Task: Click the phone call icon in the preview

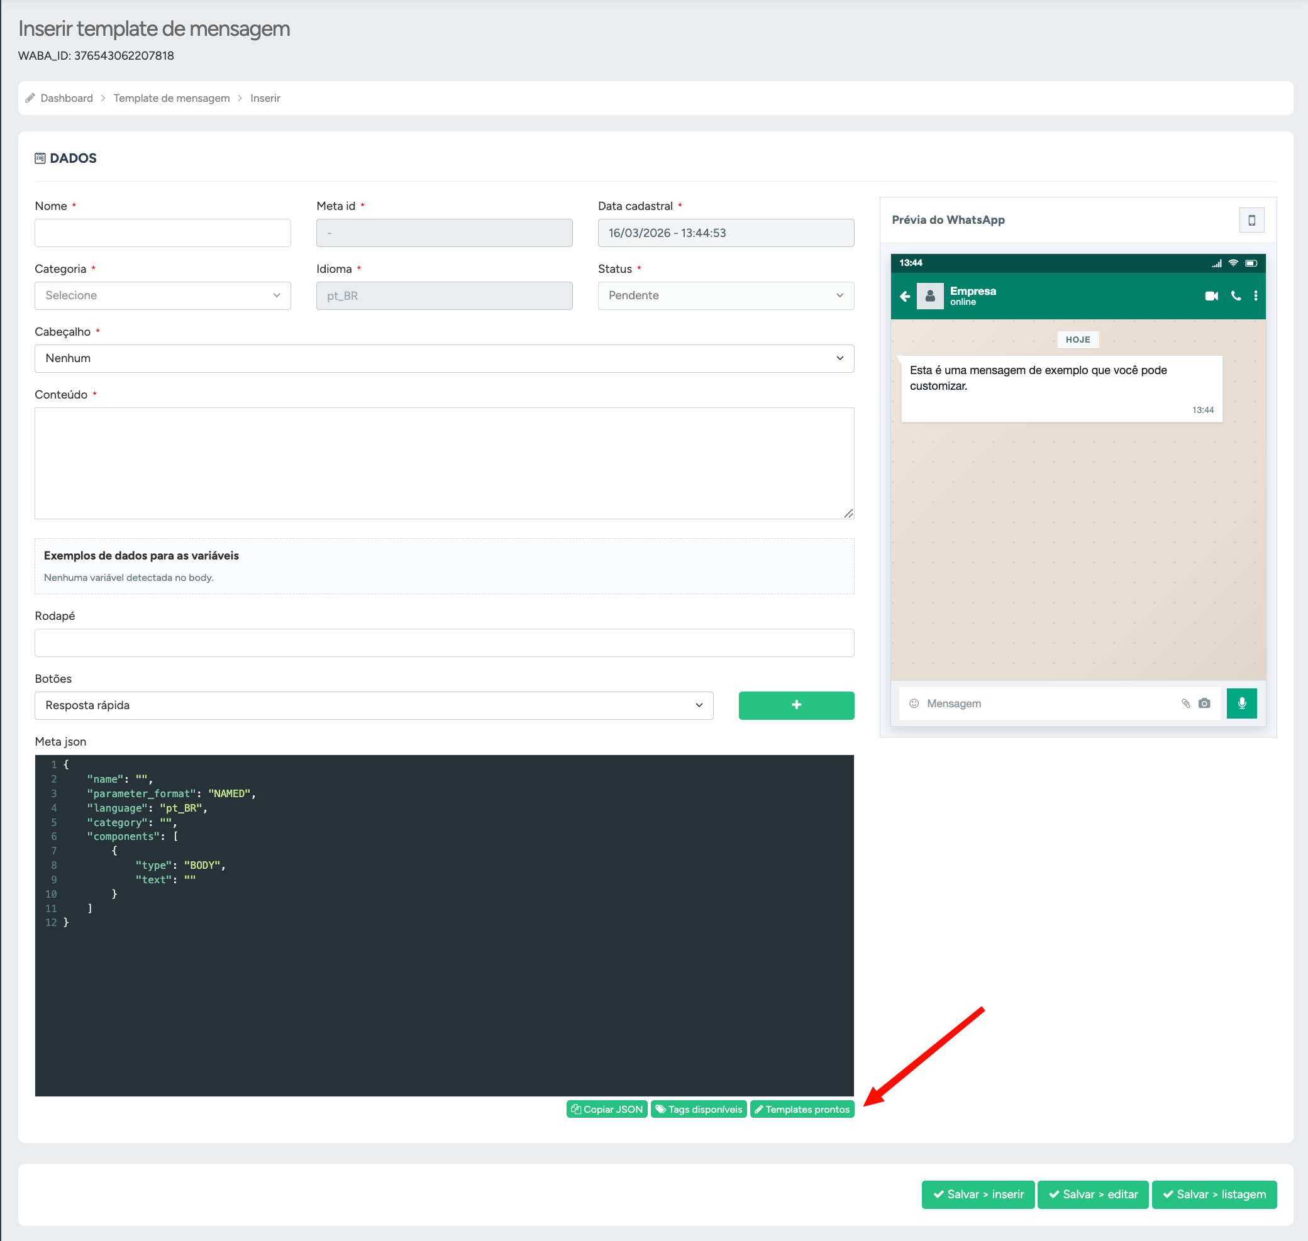Action: click(x=1235, y=295)
